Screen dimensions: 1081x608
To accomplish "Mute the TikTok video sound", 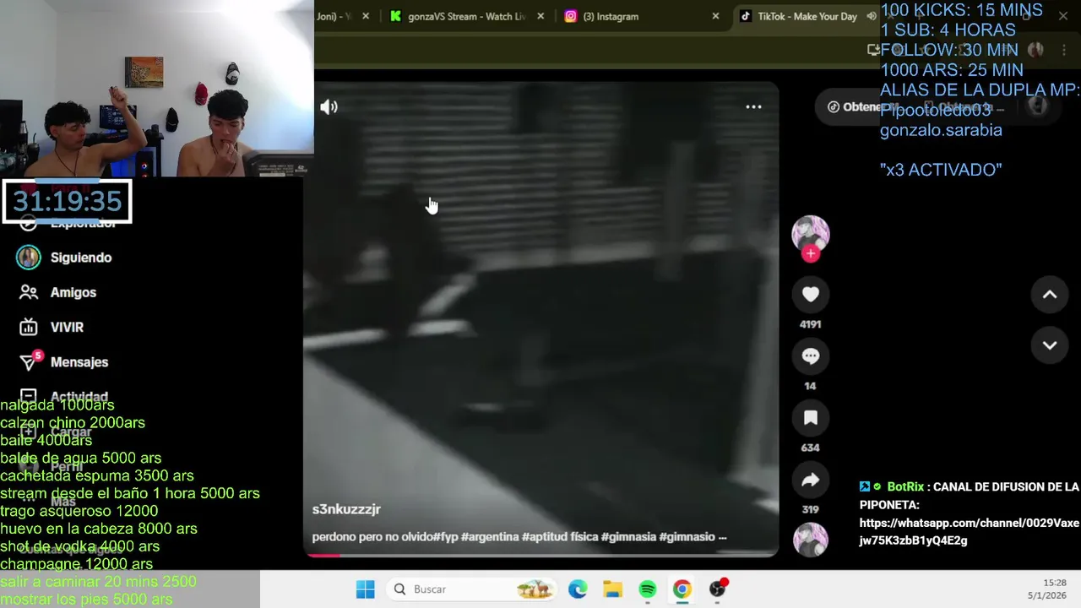I will (329, 106).
